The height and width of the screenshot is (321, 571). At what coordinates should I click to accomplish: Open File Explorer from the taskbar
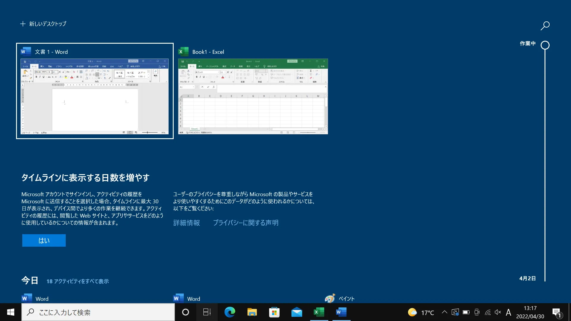(252, 312)
